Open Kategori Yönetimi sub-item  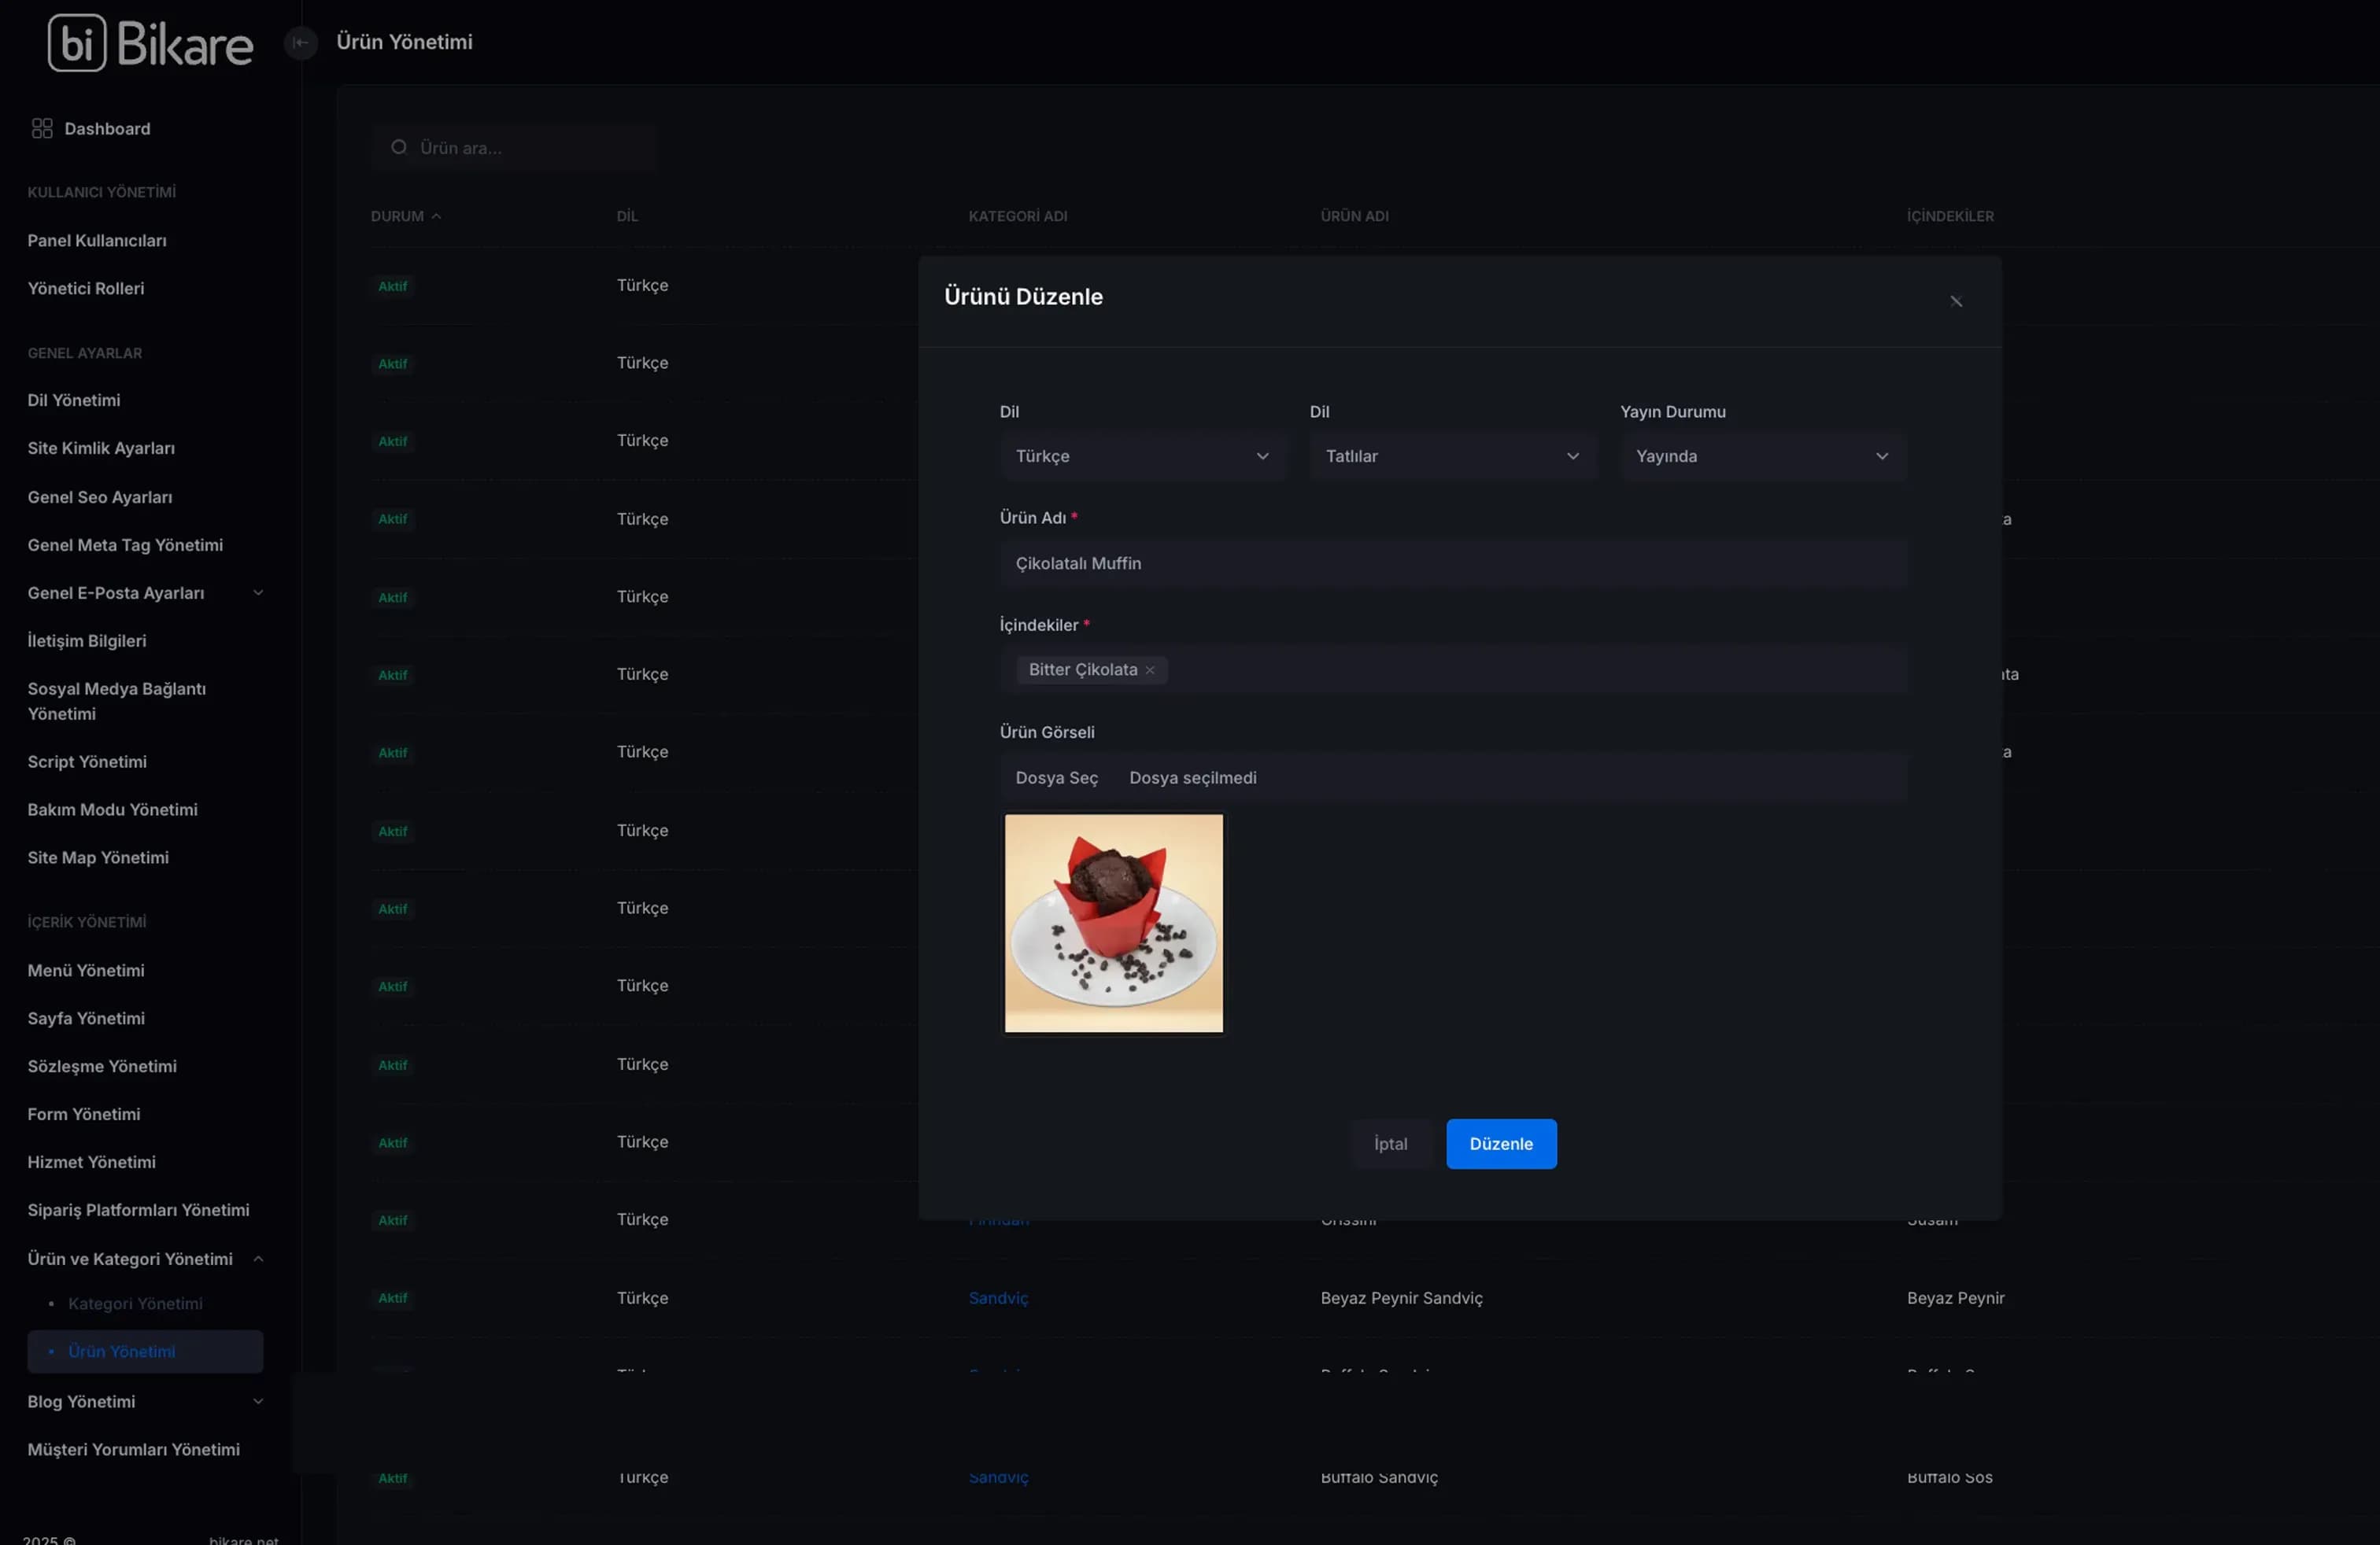[x=135, y=1304]
